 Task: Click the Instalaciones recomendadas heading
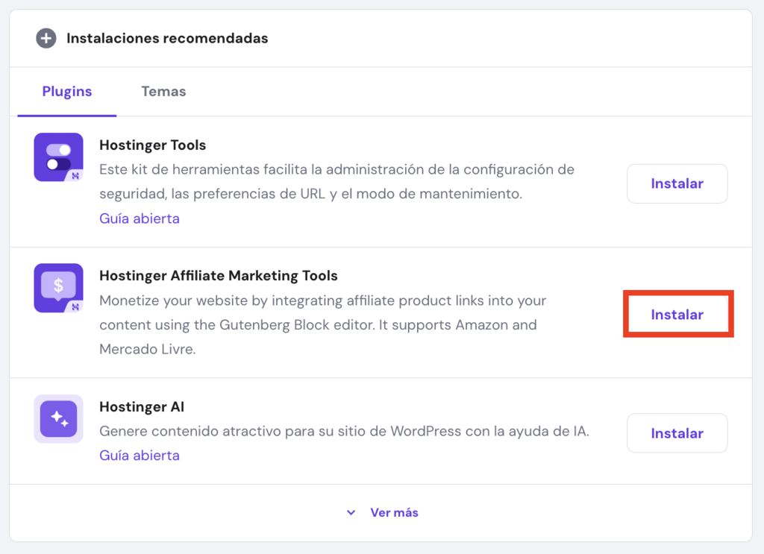coord(167,38)
